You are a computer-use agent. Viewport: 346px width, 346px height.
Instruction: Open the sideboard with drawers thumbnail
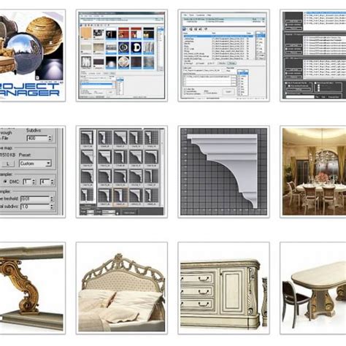pos(223,288)
